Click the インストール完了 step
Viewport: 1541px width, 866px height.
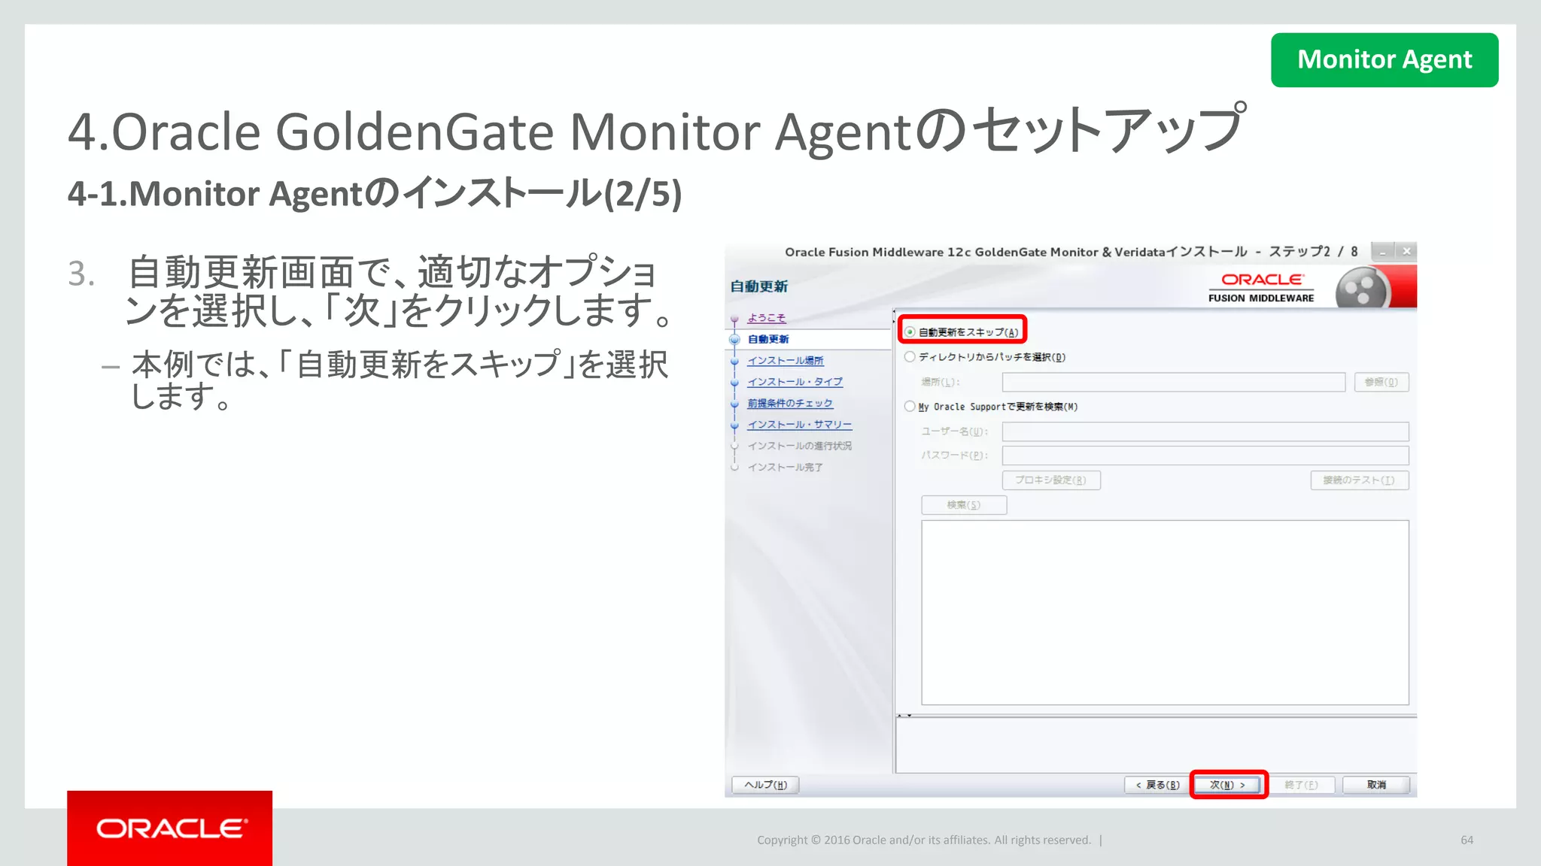[x=785, y=468]
